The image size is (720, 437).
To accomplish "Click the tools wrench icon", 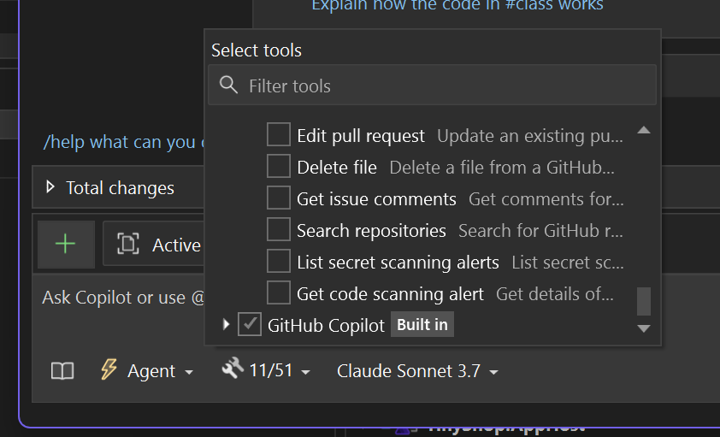I will (232, 369).
